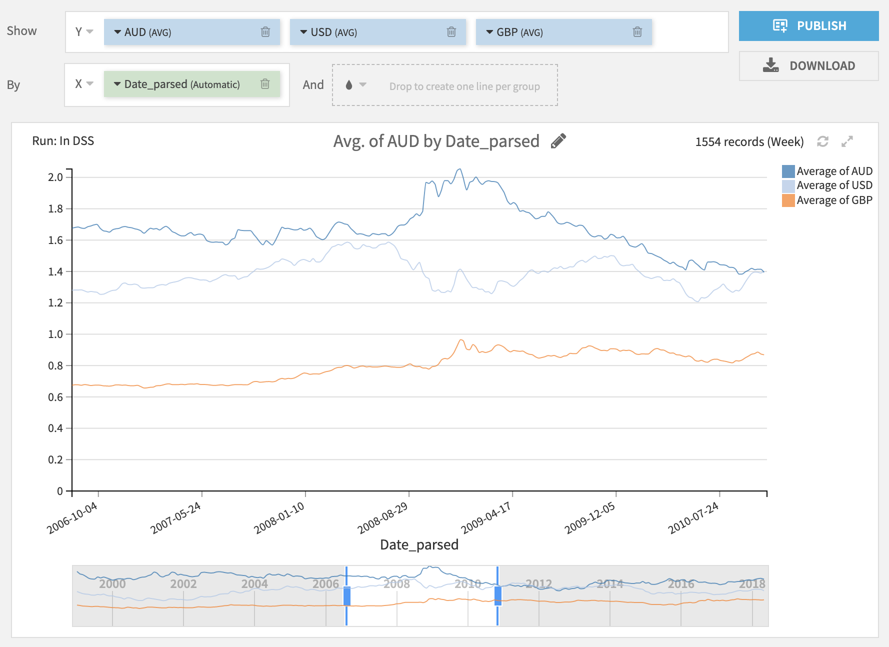Delete the GBP (AVG) measure
Screen dimensions: 889x647
click(637, 32)
